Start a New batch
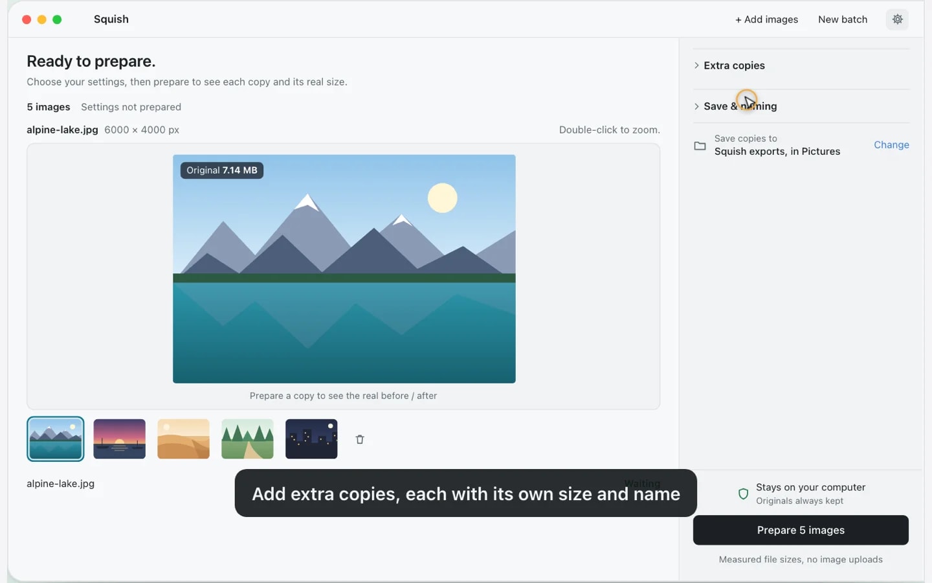This screenshot has height=583, width=932. coord(843,19)
